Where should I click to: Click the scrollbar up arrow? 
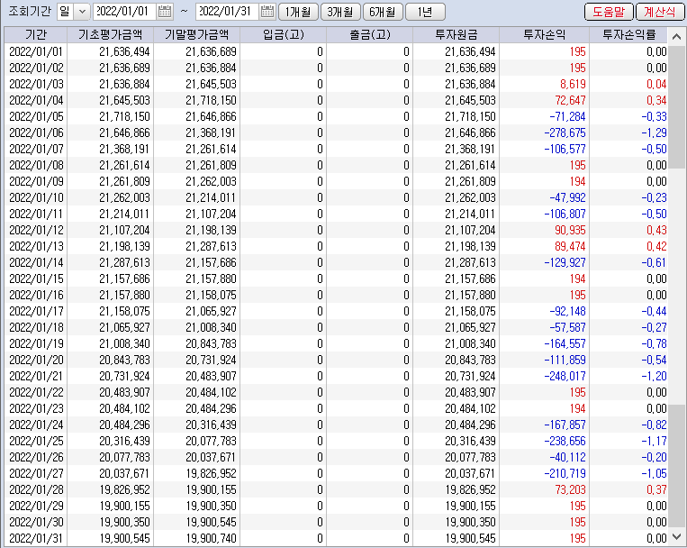[x=676, y=36]
